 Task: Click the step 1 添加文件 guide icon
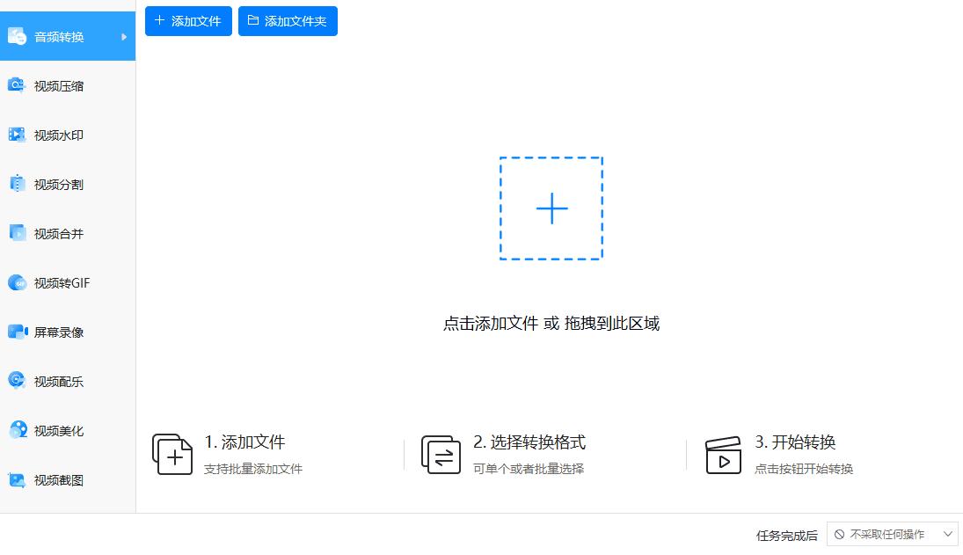(172, 454)
